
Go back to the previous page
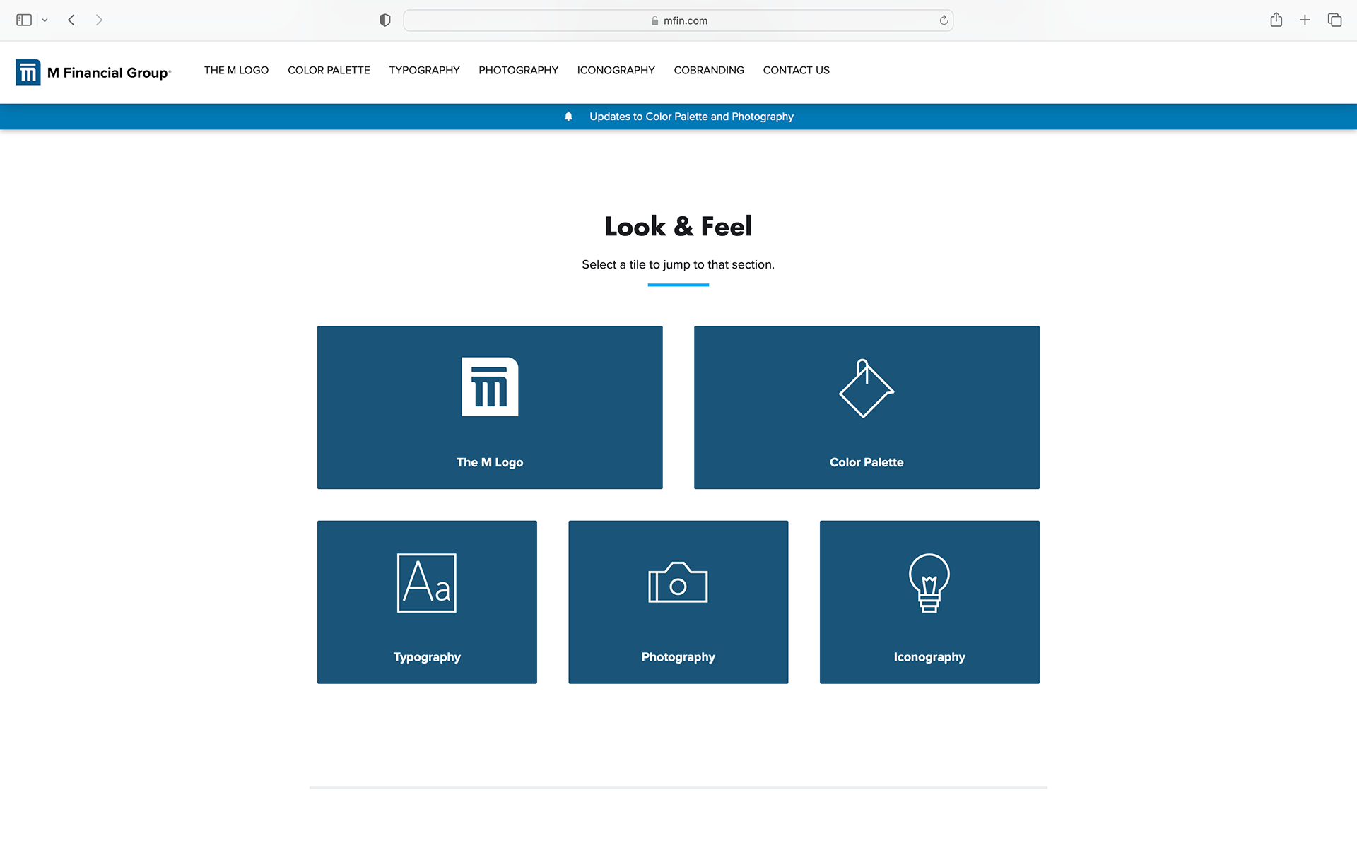click(x=71, y=20)
